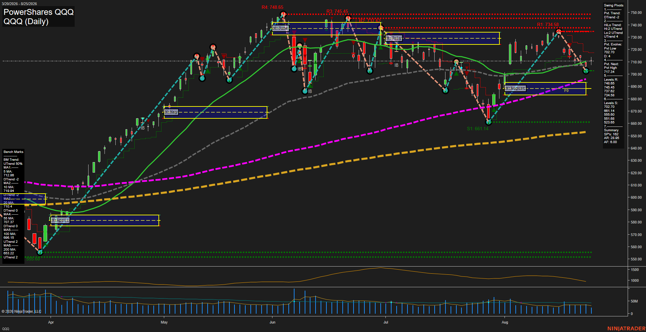Select the 'M:May' monthly box label

click(x=171, y=112)
